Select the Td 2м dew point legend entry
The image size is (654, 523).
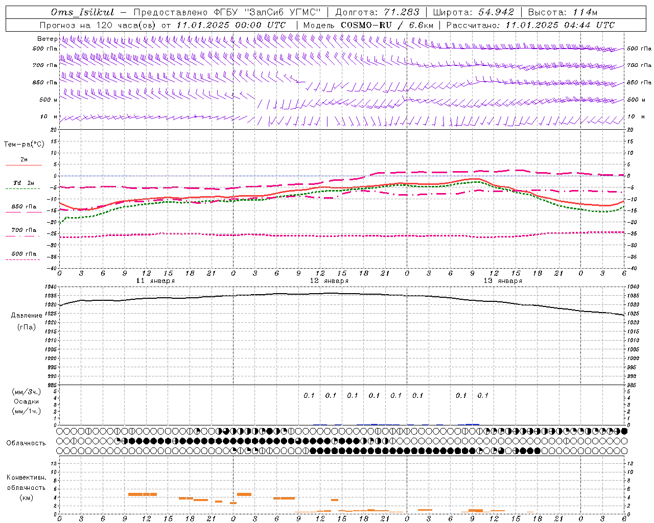pos(24,183)
